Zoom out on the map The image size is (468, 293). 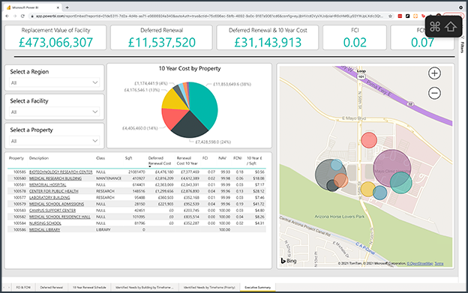434,93
